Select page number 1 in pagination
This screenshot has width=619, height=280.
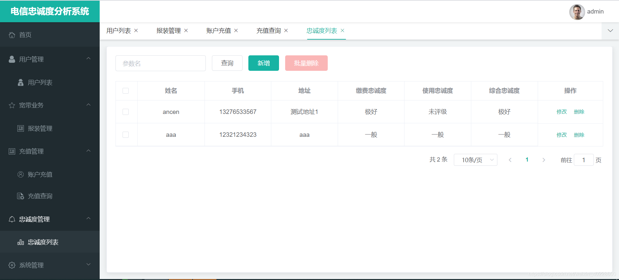coord(527,160)
